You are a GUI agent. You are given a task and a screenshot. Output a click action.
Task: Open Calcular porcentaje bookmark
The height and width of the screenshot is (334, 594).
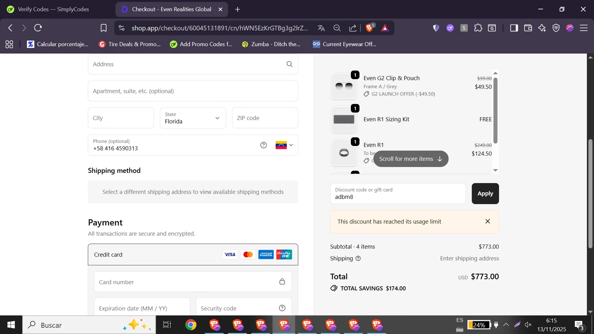[x=58, y=44]
